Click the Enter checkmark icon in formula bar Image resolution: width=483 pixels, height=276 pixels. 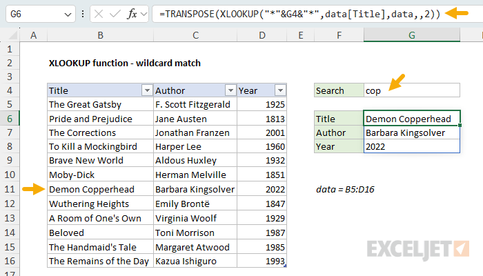pos(115,14)
